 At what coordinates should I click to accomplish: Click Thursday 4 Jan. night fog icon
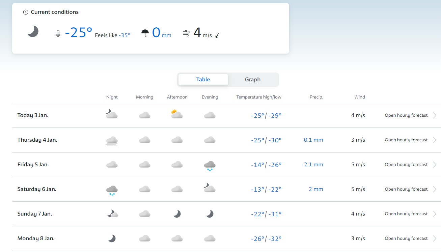111,141
